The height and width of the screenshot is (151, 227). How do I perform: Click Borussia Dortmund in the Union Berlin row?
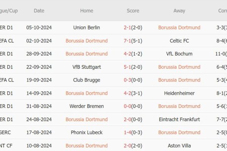179,28
